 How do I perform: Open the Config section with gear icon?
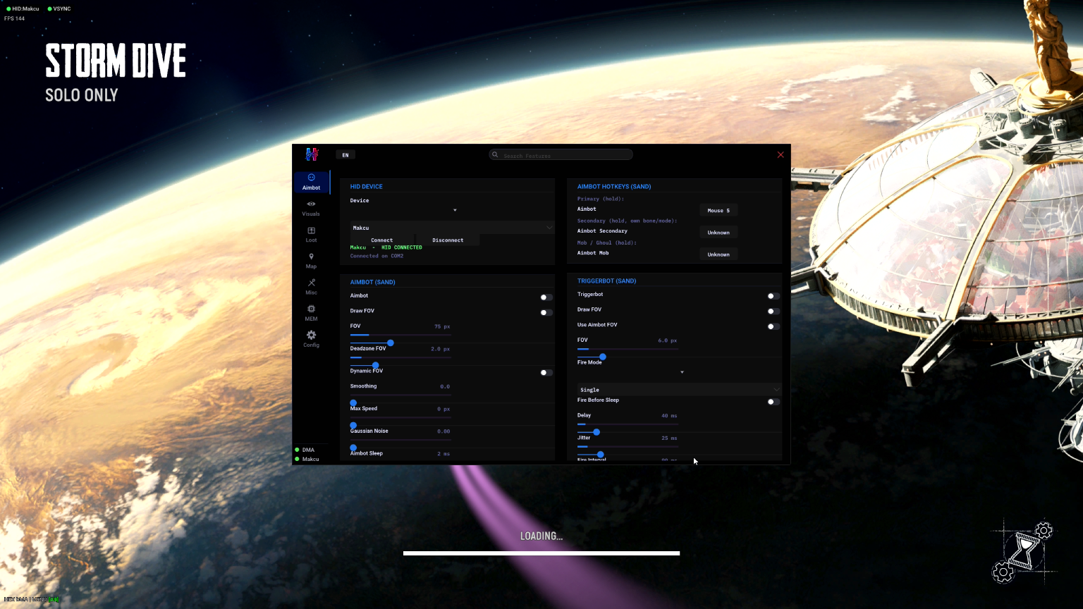click(x=311, y=339)
